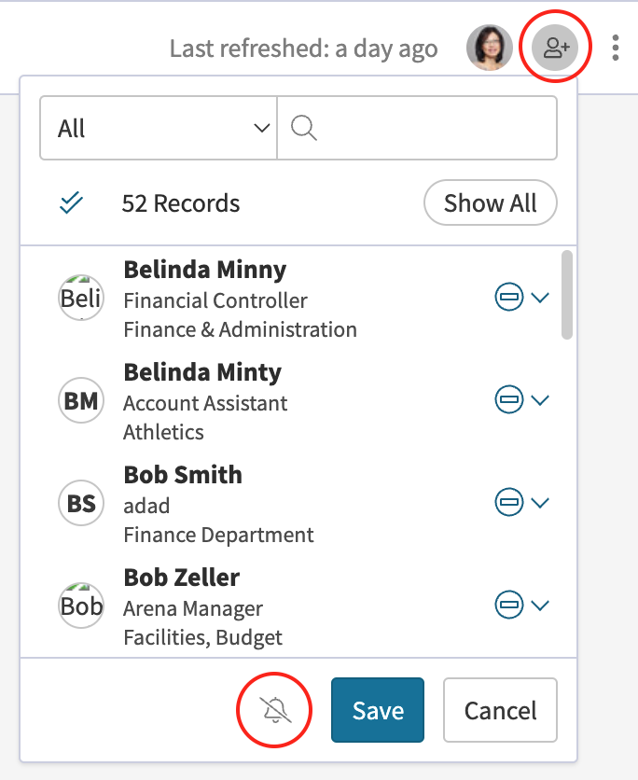
Task: Click the Finance Department text
Action: [x=218, y=536]
